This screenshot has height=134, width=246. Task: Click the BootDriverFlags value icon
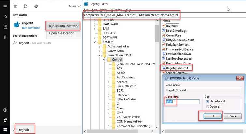pyautogui.click(x=164, y=30)
